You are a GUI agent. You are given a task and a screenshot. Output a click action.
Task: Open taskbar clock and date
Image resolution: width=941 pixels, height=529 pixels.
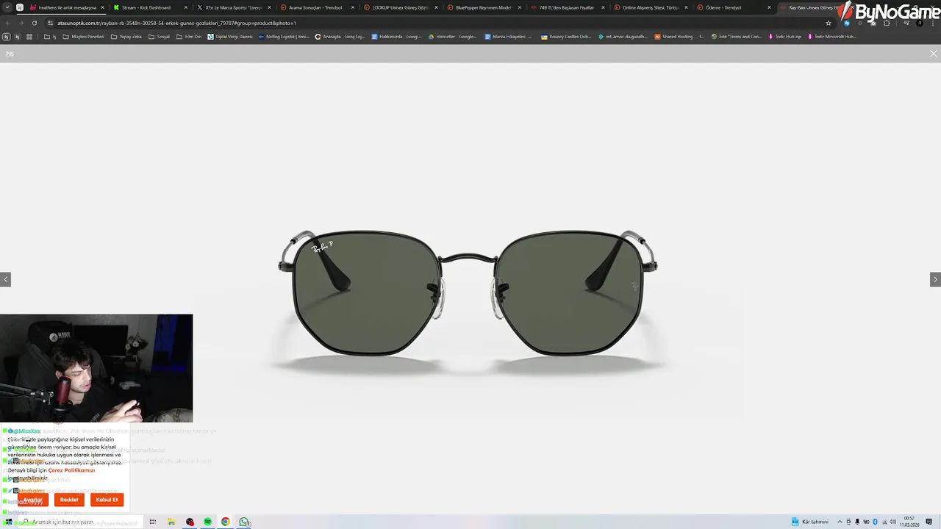point(909,522)
